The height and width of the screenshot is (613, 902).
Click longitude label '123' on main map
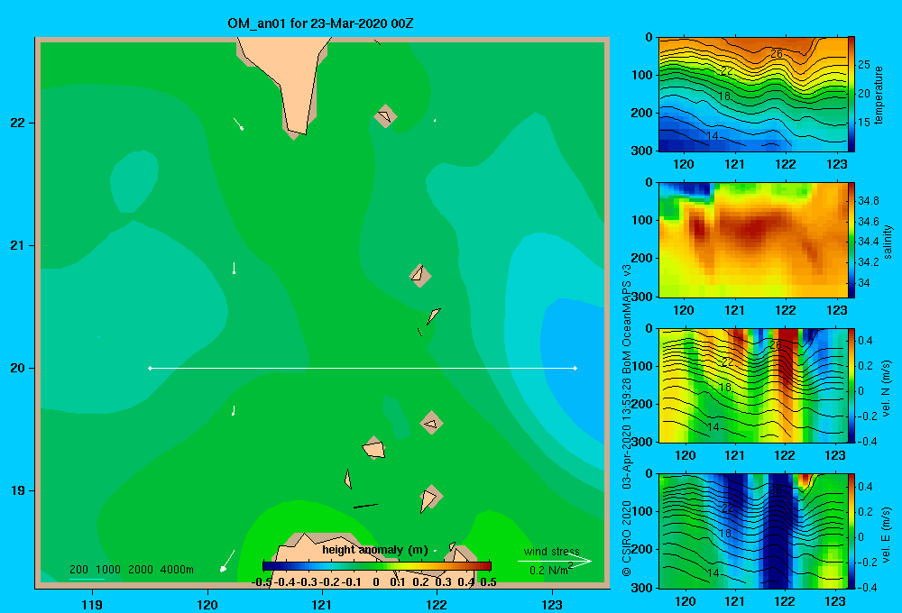[x=552, y=604]
